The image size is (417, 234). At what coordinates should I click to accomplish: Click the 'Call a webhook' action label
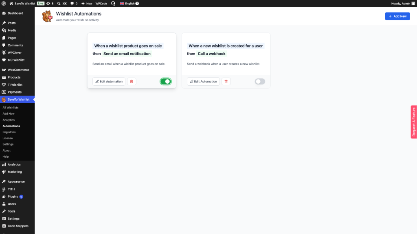pos(211,54)
